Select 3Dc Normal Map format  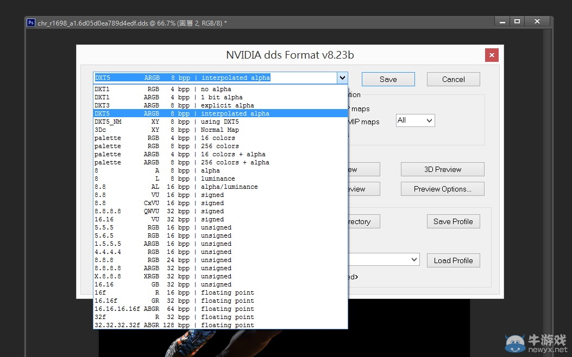pos(221,130)
